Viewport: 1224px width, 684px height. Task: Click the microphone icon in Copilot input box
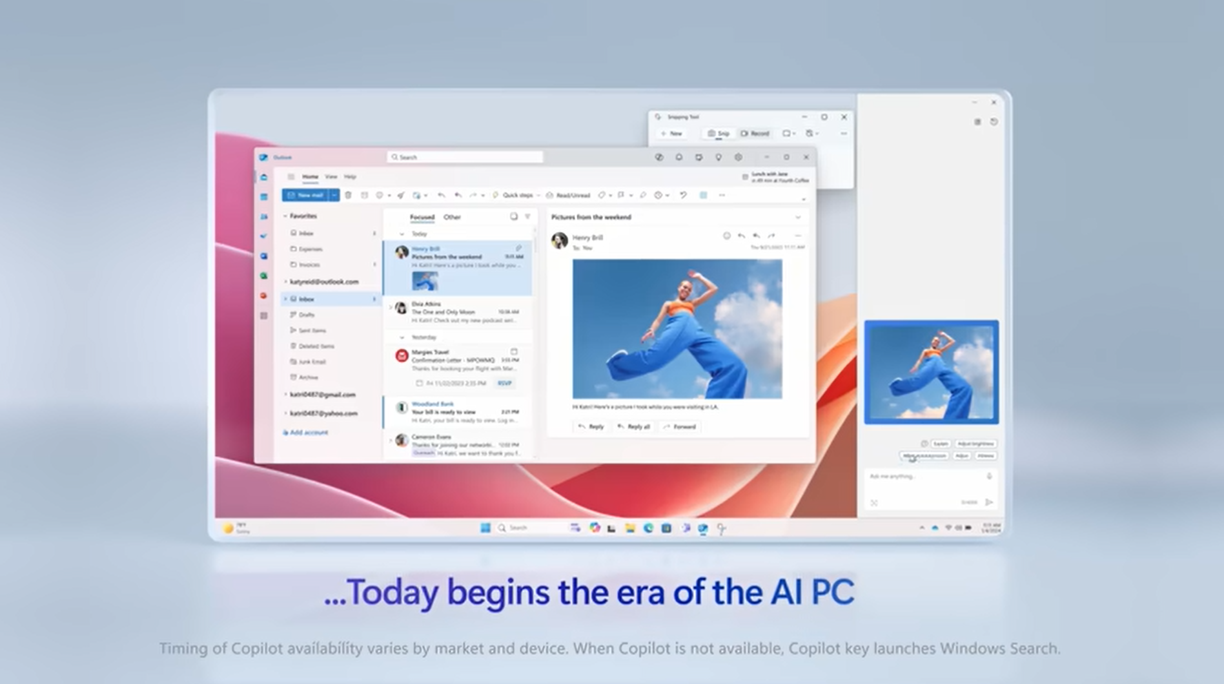point(989,477)
